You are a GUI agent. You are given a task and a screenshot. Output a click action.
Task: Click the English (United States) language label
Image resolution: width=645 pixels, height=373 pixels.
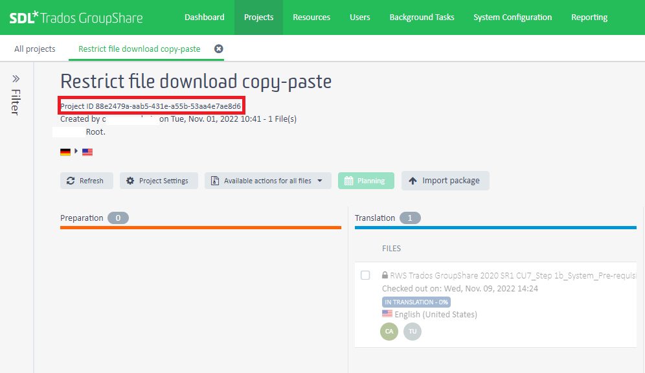pos(436,315)
